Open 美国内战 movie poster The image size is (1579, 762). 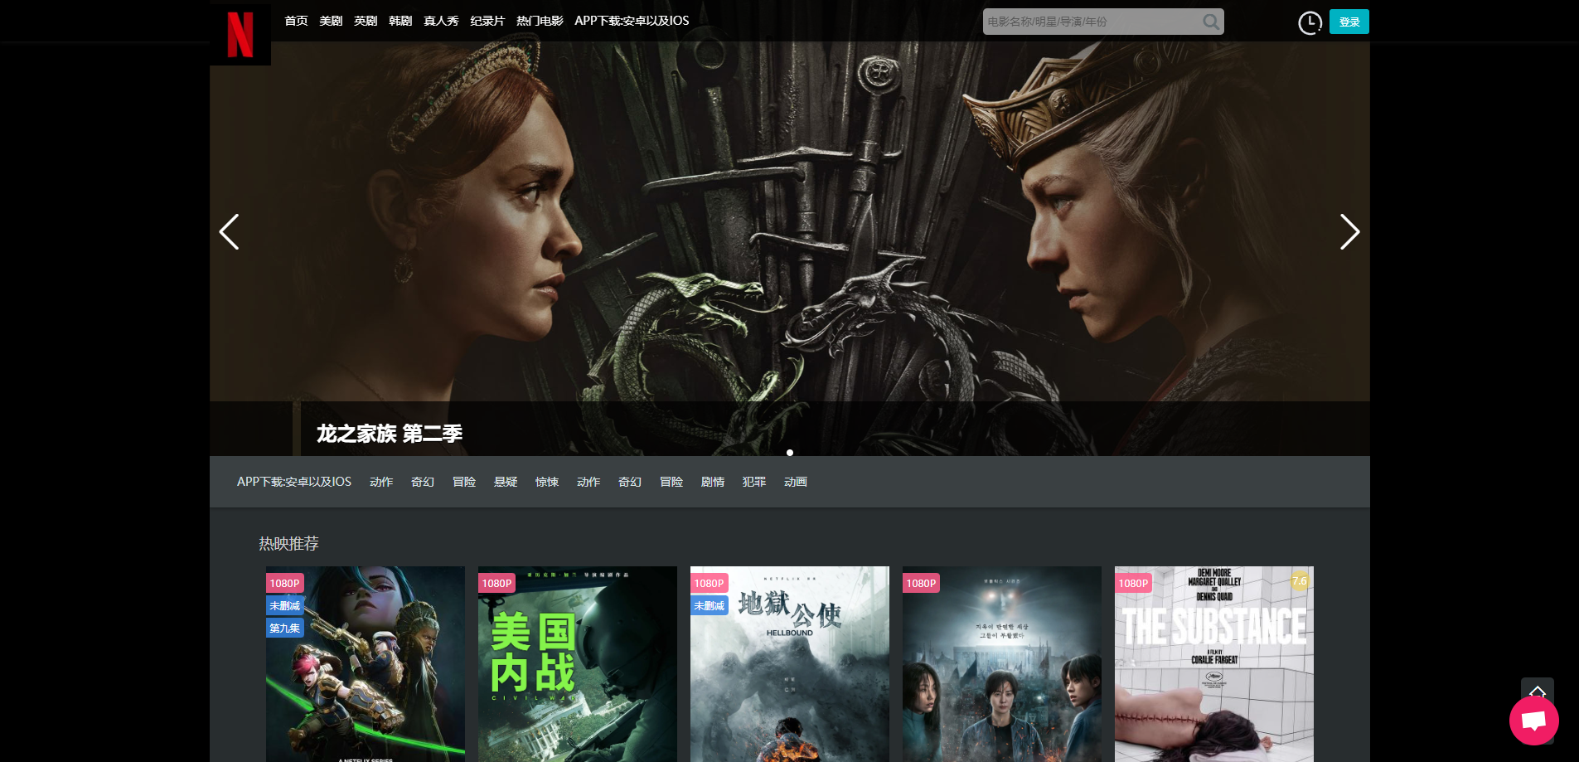point(578,663)
